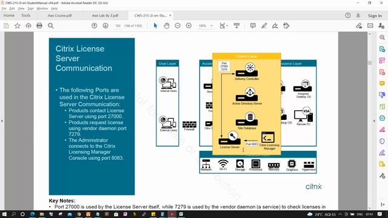Open the Help question mark icon
This screenshot has height=218, width=388.
347,16
